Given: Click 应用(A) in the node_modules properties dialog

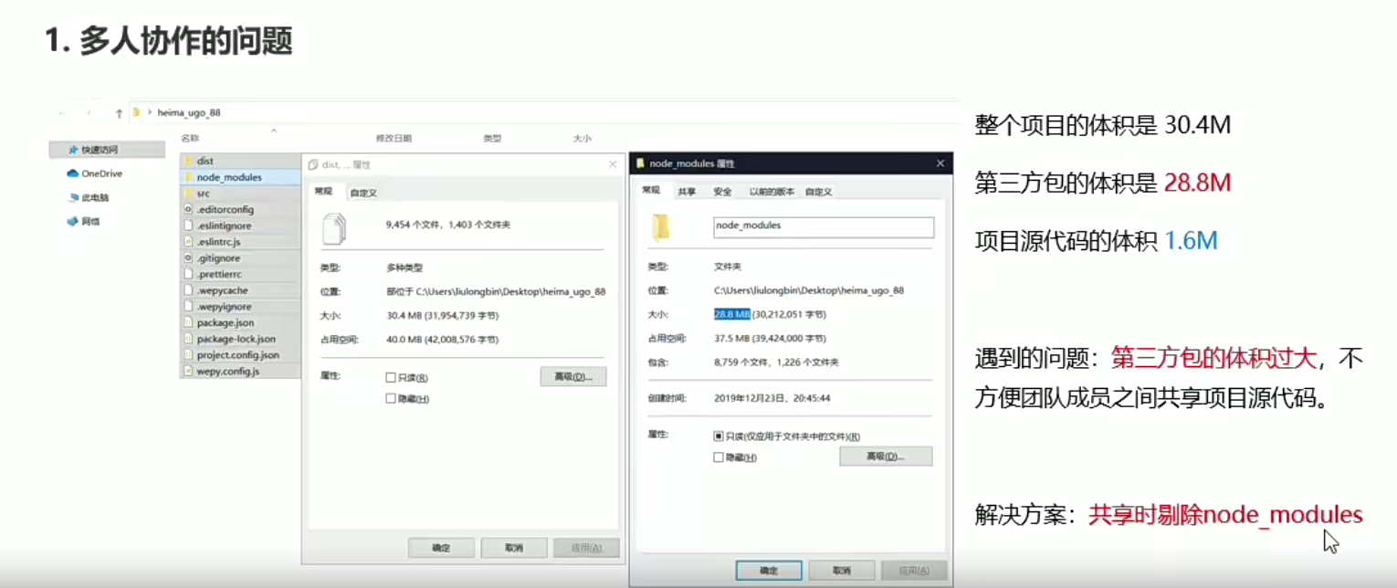Looking at the screenshot, I should tap(914, 571).
